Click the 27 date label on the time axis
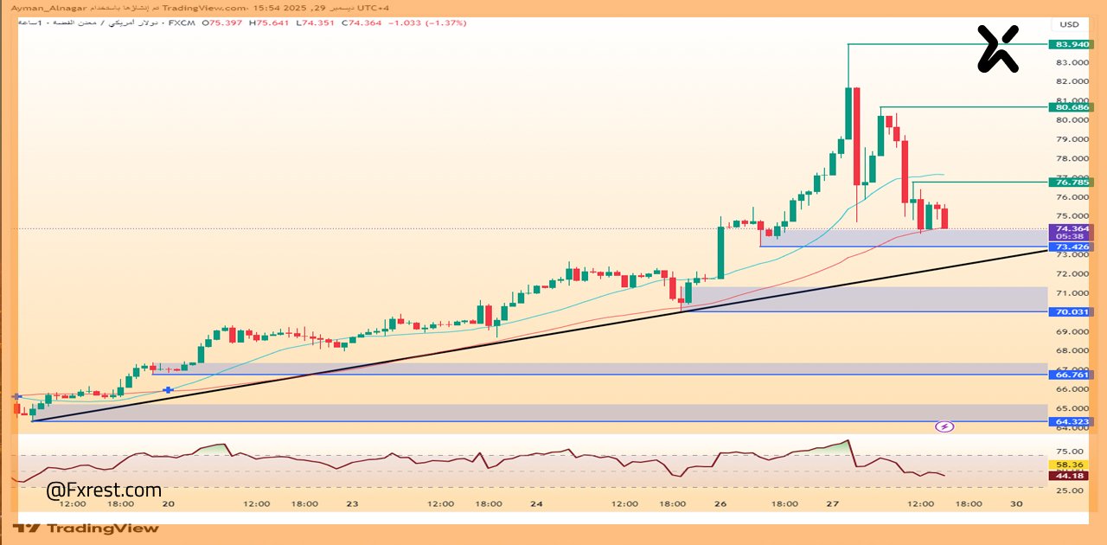This screenshot has height=545, width=1107. click(832, 502)
